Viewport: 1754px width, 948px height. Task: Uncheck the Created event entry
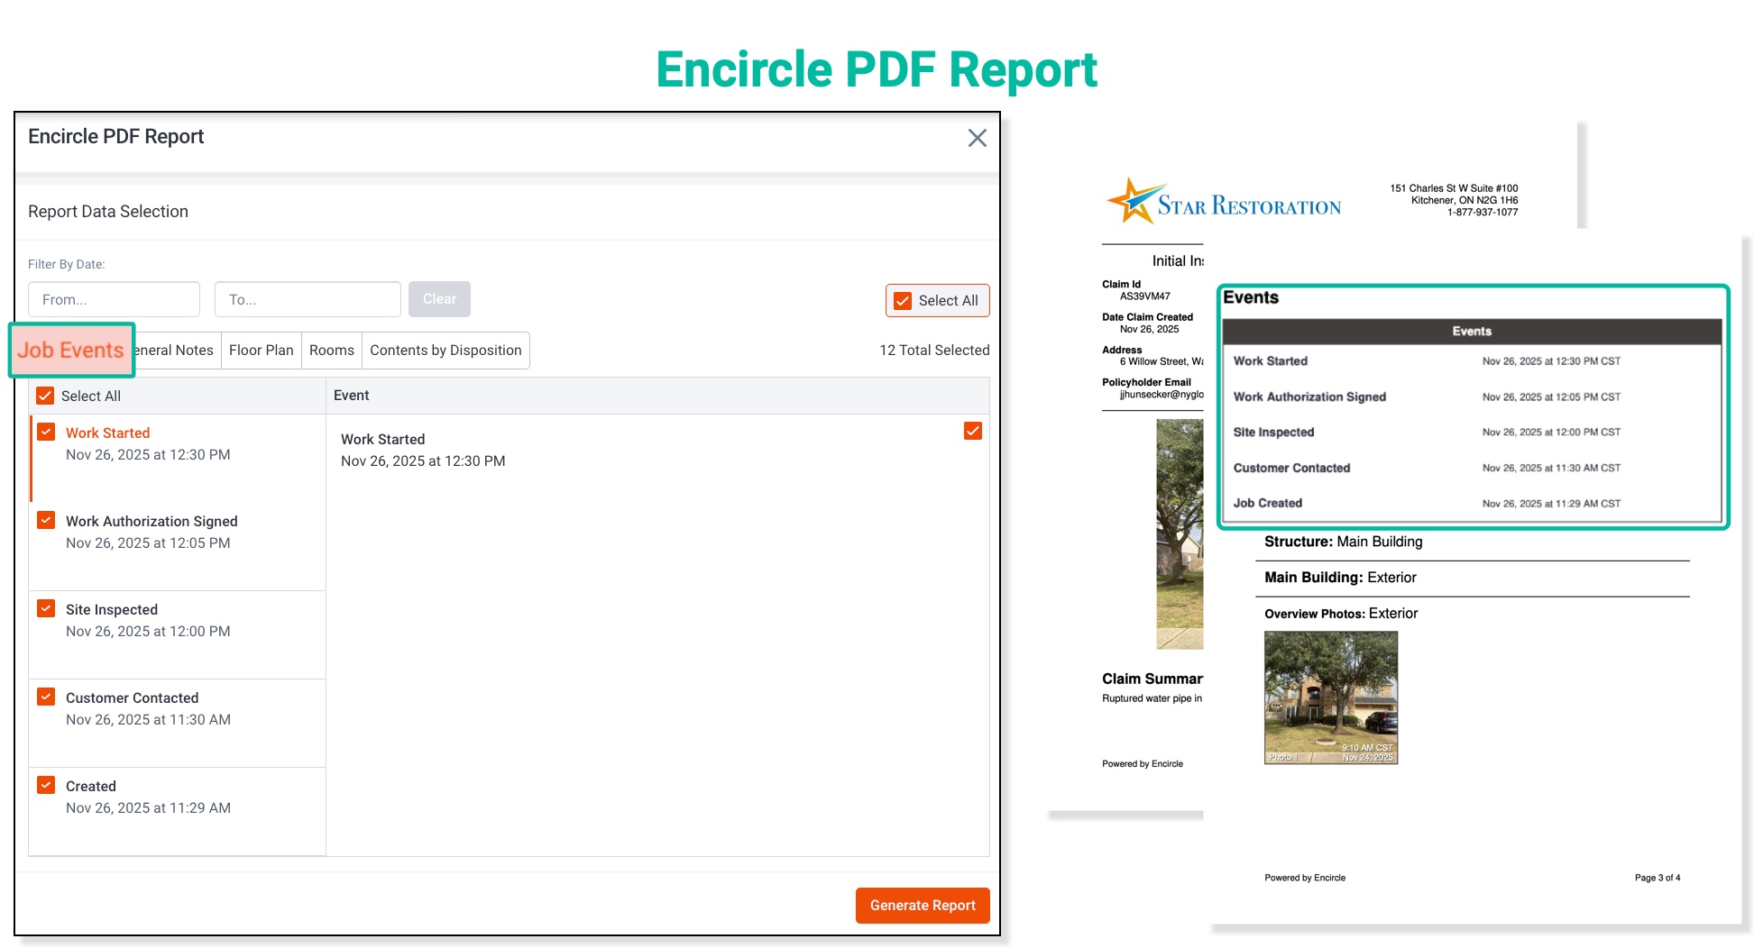(x=45, y=784)
